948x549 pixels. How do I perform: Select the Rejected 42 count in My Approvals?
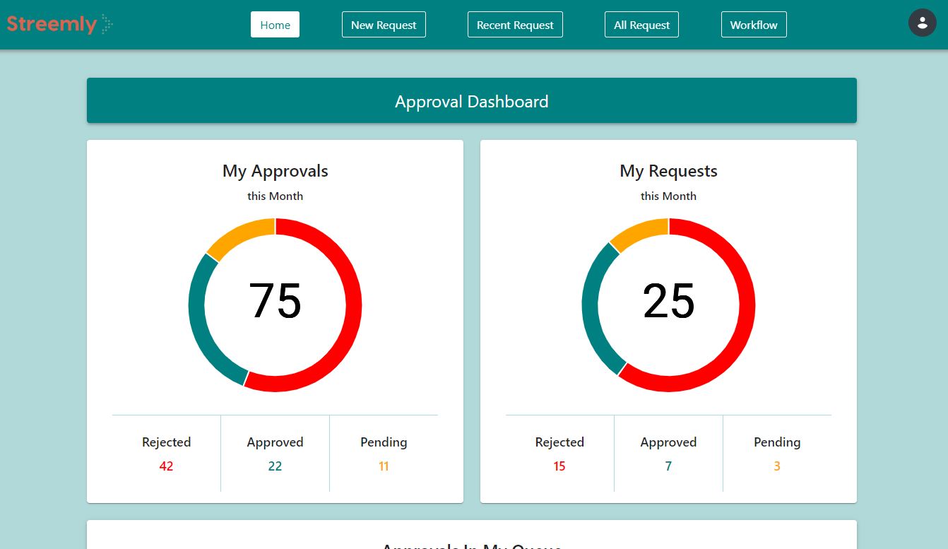[167, 466]
